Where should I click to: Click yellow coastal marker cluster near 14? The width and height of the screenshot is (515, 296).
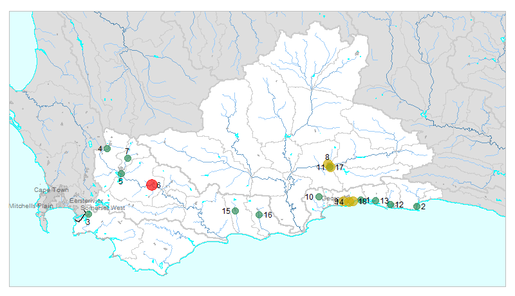(350, 201)
